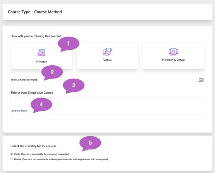Image resolution: width=215 pixels, height=173 pixels.
Task: Choose the In Person & Virtual card
Action: (x=173, y=56)
